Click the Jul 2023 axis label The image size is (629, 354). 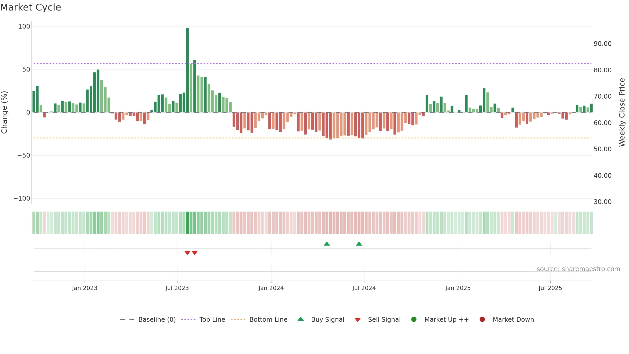(x=177, y=288)
